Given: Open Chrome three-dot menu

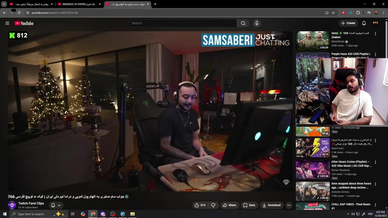Looking at the screenshot, I should [383, 13].
